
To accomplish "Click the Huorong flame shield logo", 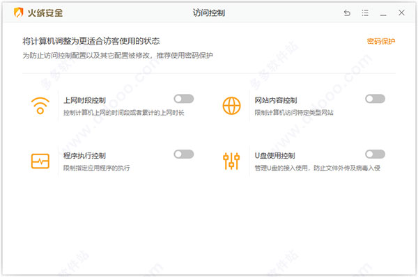I will 18,13.
